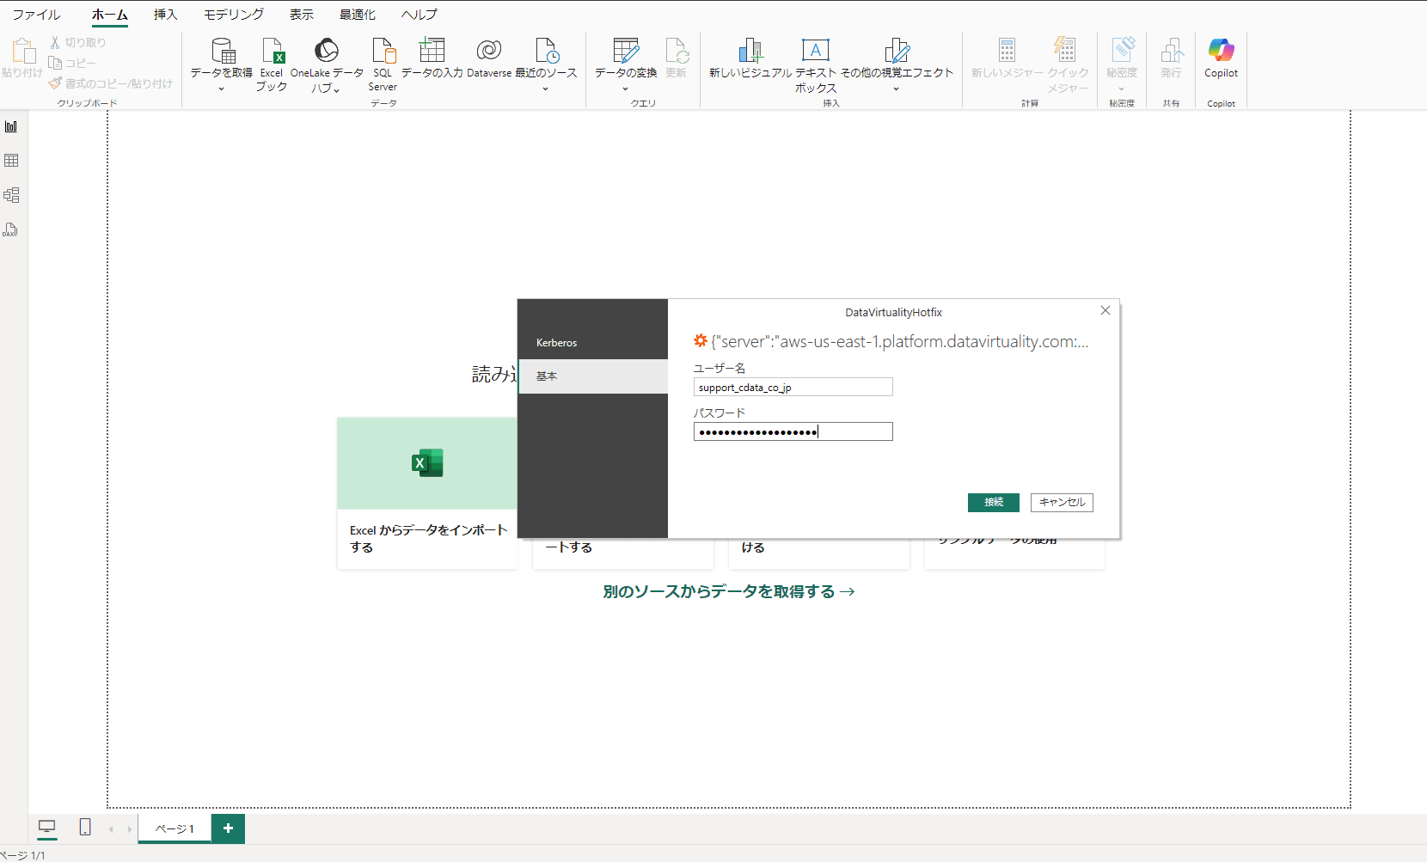Expand the Get Data dropdown arrow
1427x862 pixels.
[221, 89]
